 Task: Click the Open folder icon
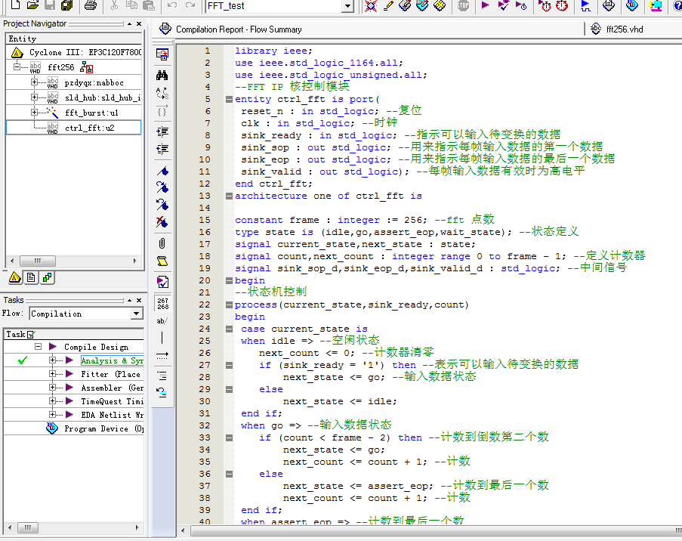[32, 6]
